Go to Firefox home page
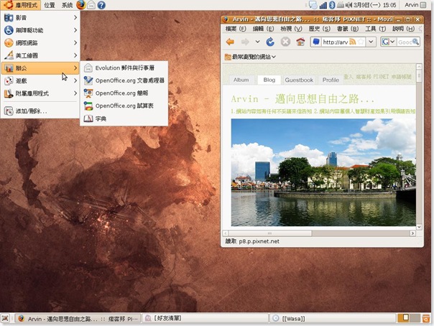 coord(300,42)
